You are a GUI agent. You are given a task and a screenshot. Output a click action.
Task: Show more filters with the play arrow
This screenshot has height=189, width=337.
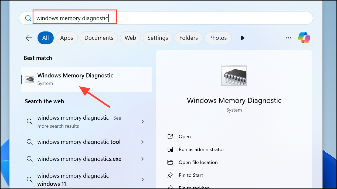(243, 38)
